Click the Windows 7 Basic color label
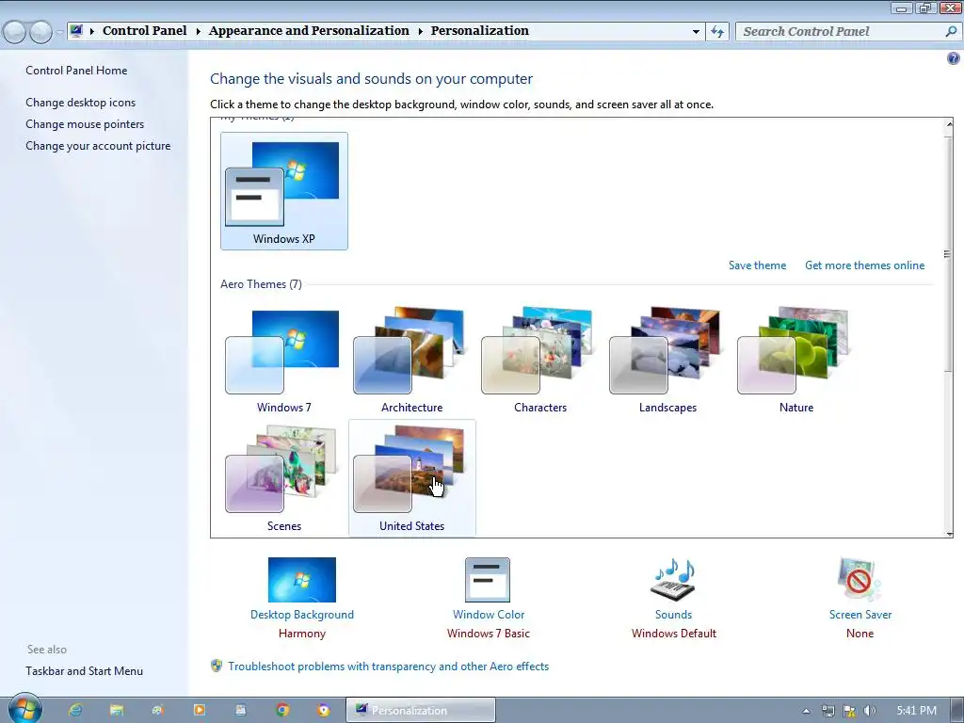964x723 pixels. [x=489, y=634]
